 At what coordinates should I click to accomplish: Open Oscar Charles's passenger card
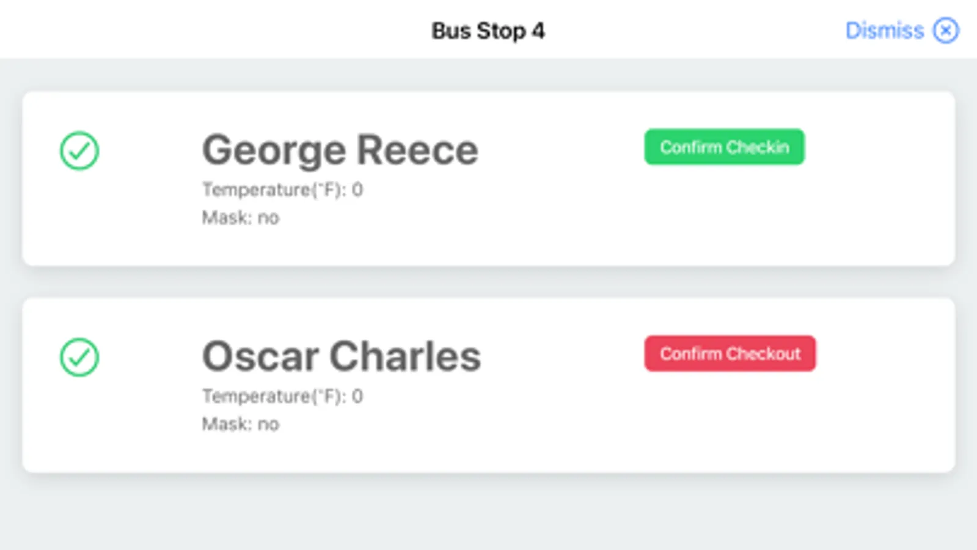click(x=489, y=446)
